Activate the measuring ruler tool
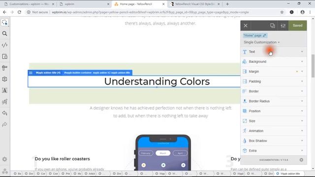 pos(4,68)
